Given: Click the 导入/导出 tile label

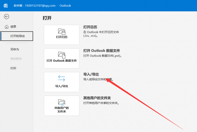Looking at the screenshot, I should click(61, 86).
